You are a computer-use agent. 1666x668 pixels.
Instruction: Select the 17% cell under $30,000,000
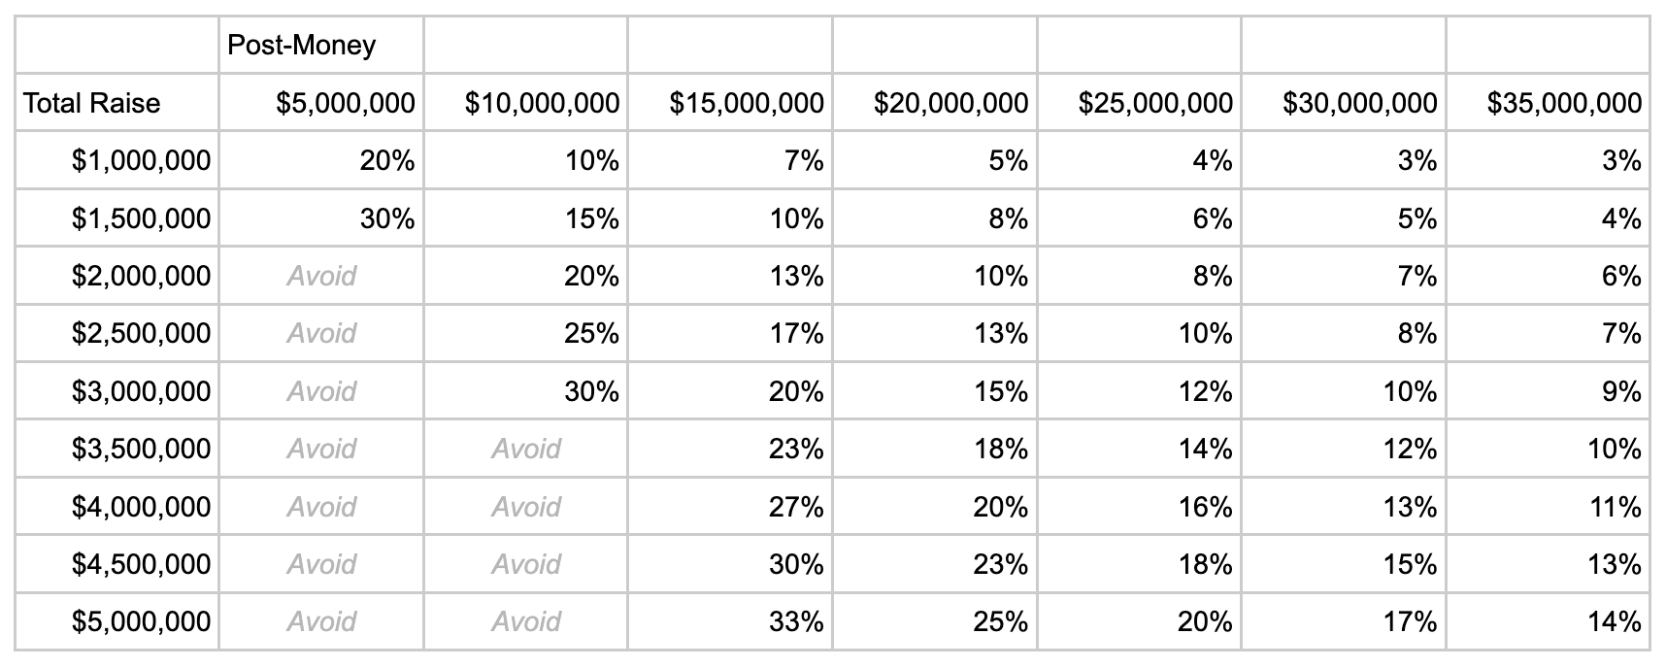[1344, 621]
